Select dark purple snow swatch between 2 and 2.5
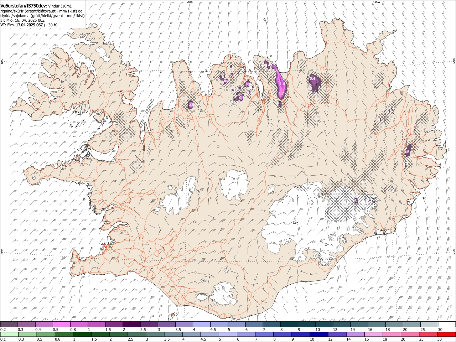Image resolution: width=456 pixels, height=342 pixels. pyautogui.click(x=131, y=324)
